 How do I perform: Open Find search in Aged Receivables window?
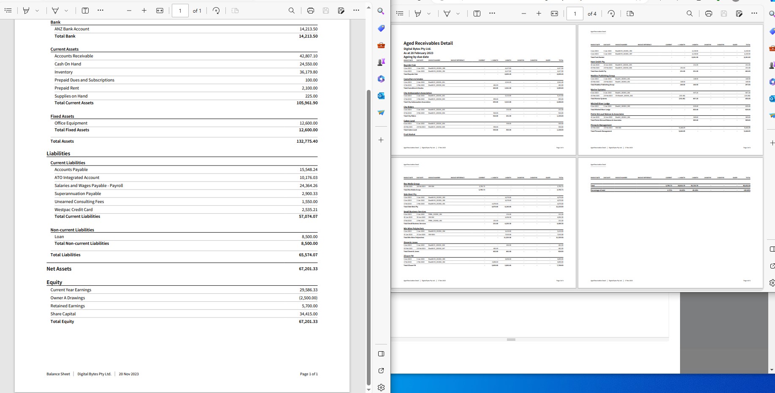coord(690,14)
